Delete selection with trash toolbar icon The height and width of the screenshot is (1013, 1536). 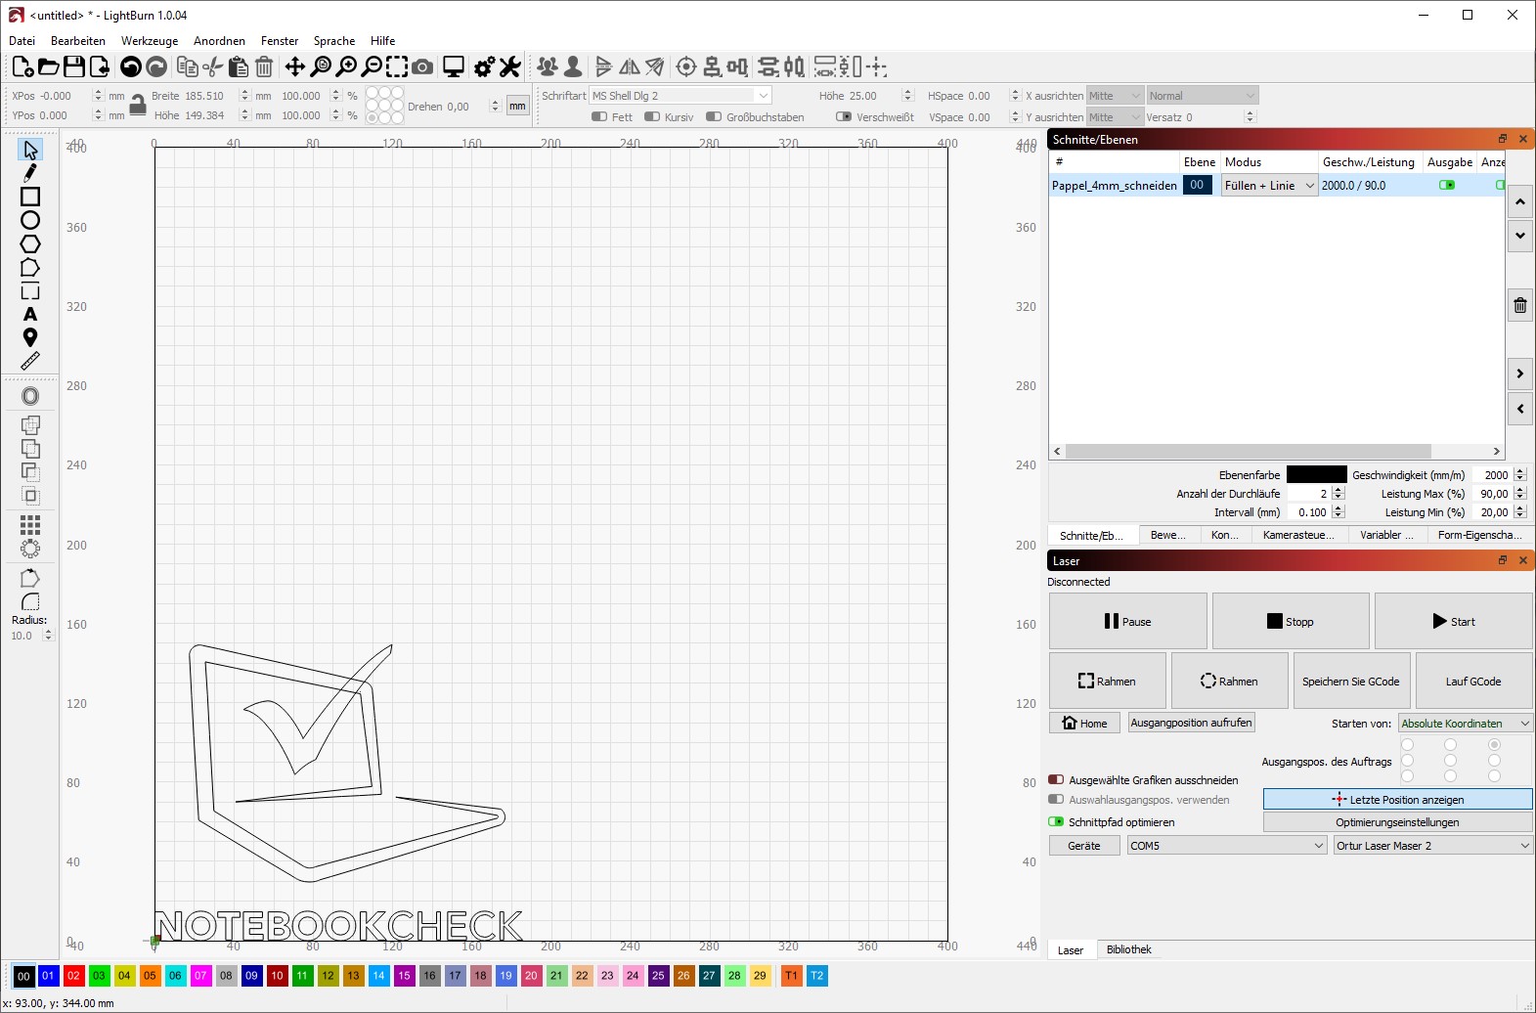tap(264, 66)
